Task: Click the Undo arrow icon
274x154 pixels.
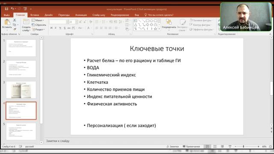Action: click(12, 9)
